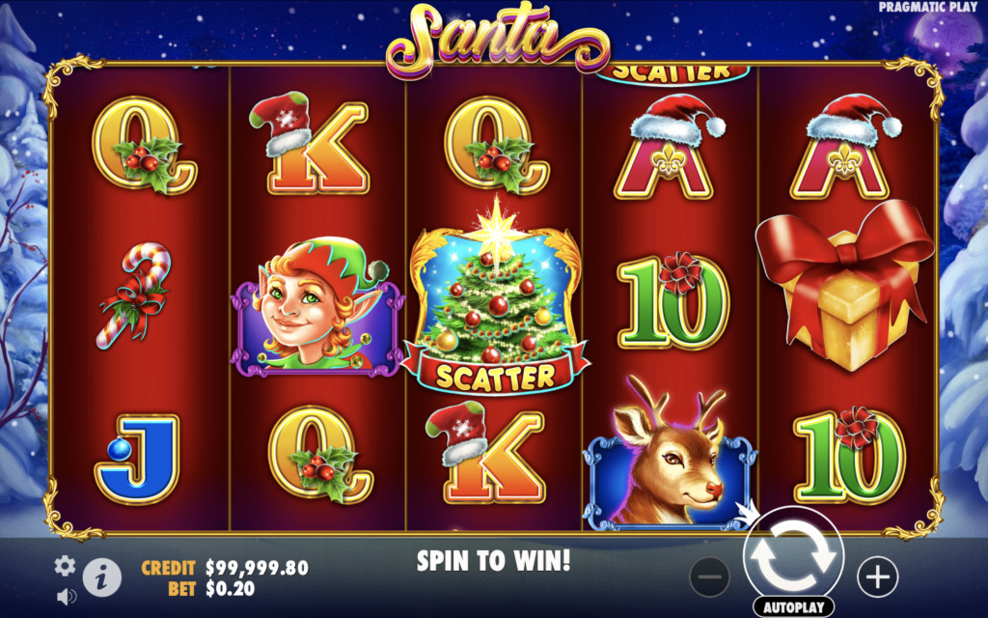Click the green 10 symbol on reel five
This screenshot has width=988, height=618.
pos(849,456)
